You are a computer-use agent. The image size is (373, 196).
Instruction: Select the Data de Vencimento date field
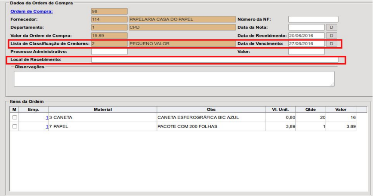[306, 44]
